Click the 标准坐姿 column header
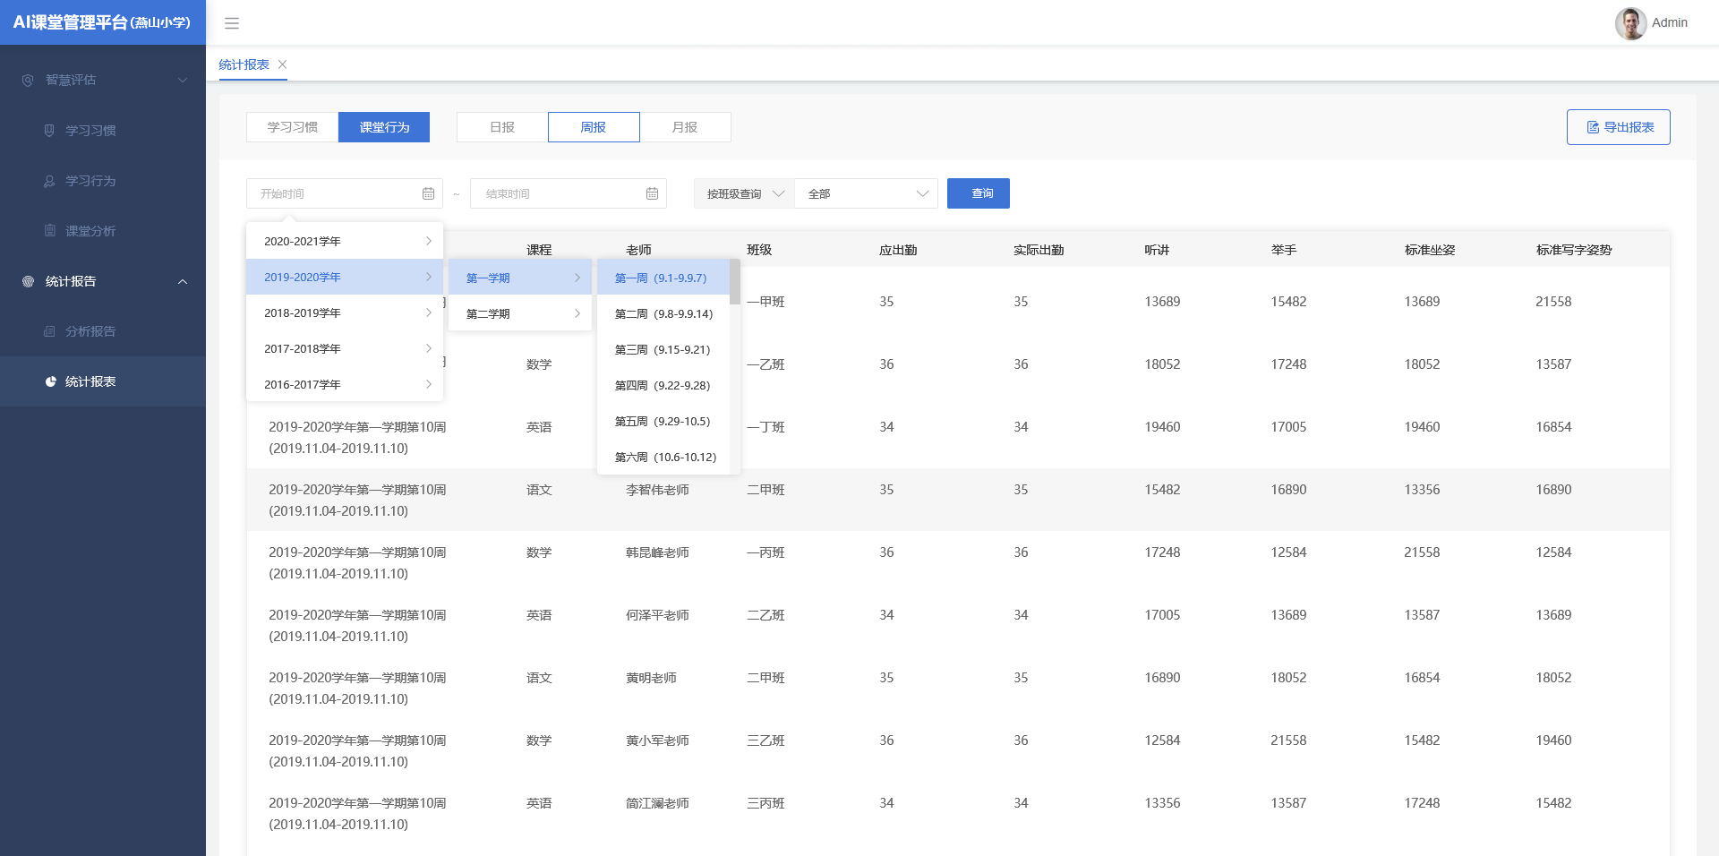 click(x=1430, y=250)
